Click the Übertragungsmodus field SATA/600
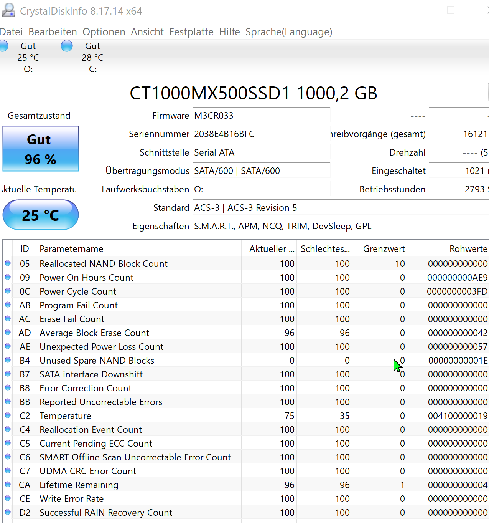 click(261, 170)
